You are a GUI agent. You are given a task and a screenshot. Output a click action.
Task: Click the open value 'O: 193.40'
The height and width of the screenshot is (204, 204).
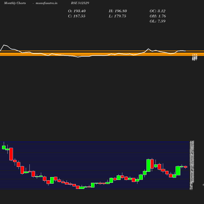pos(77,11)
